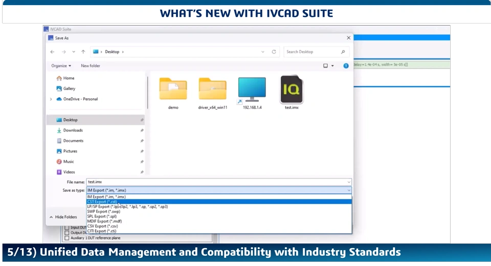Click the This PC icon in breadcrumb

click(x=96, y=52)
